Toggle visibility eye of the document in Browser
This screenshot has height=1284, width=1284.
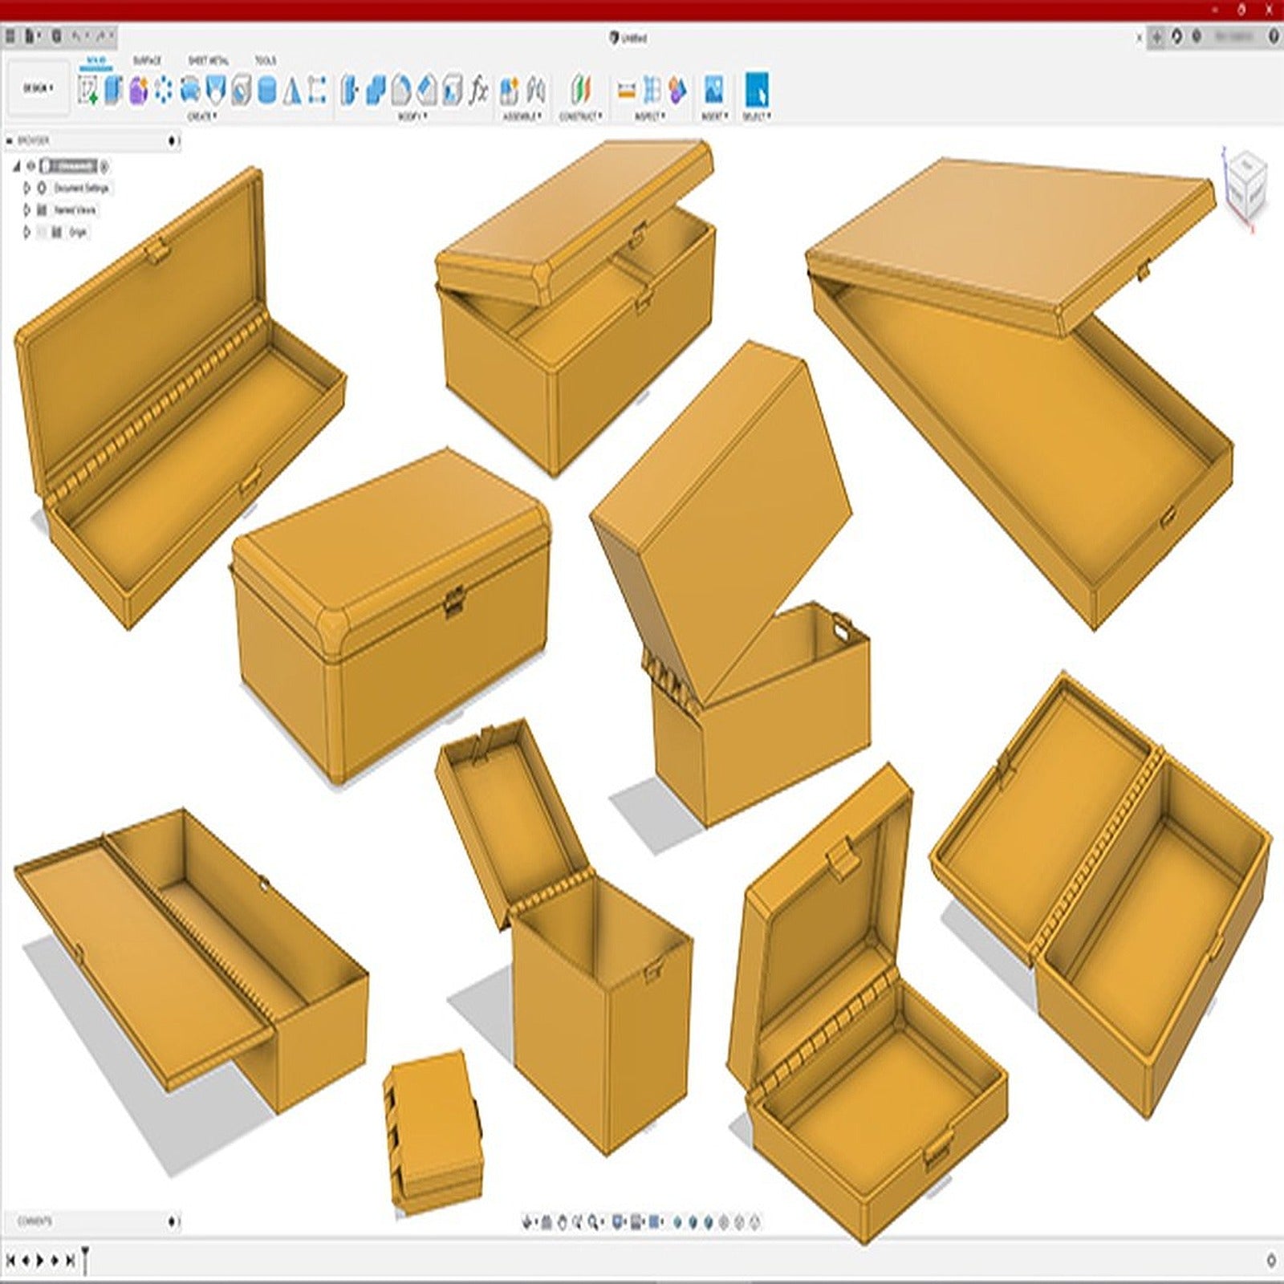(30, 166)
